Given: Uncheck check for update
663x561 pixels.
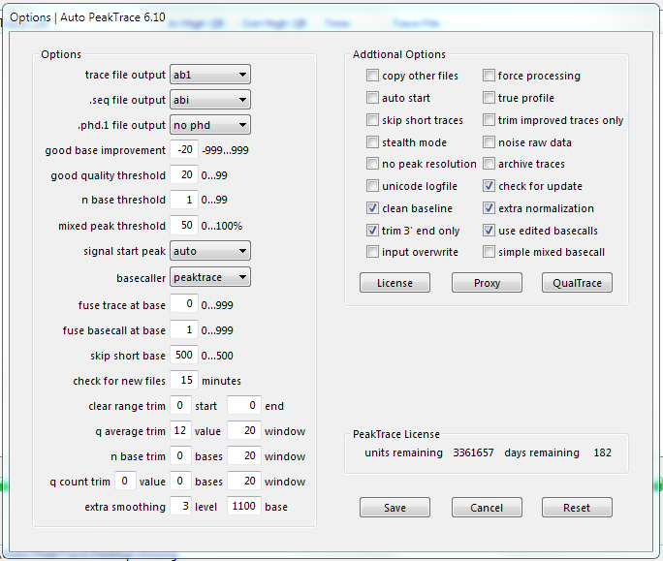Looking at the screenshot, I should (x=489, y=186).
